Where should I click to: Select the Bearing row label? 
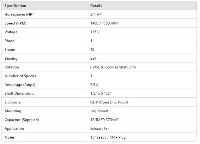pos(11,58)
